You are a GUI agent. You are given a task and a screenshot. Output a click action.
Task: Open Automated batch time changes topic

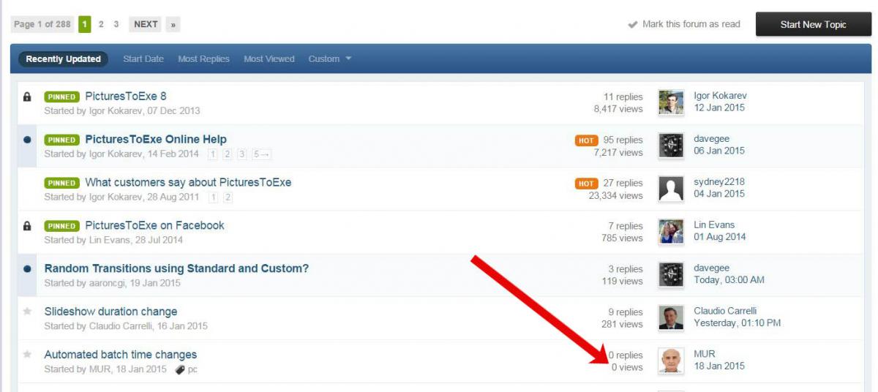point(120,355)
